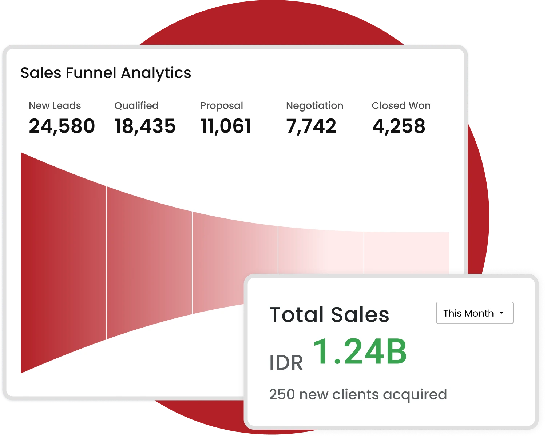547x438 pixels.
Task: Select the Qualified stage label
Action: coord(136,106)
